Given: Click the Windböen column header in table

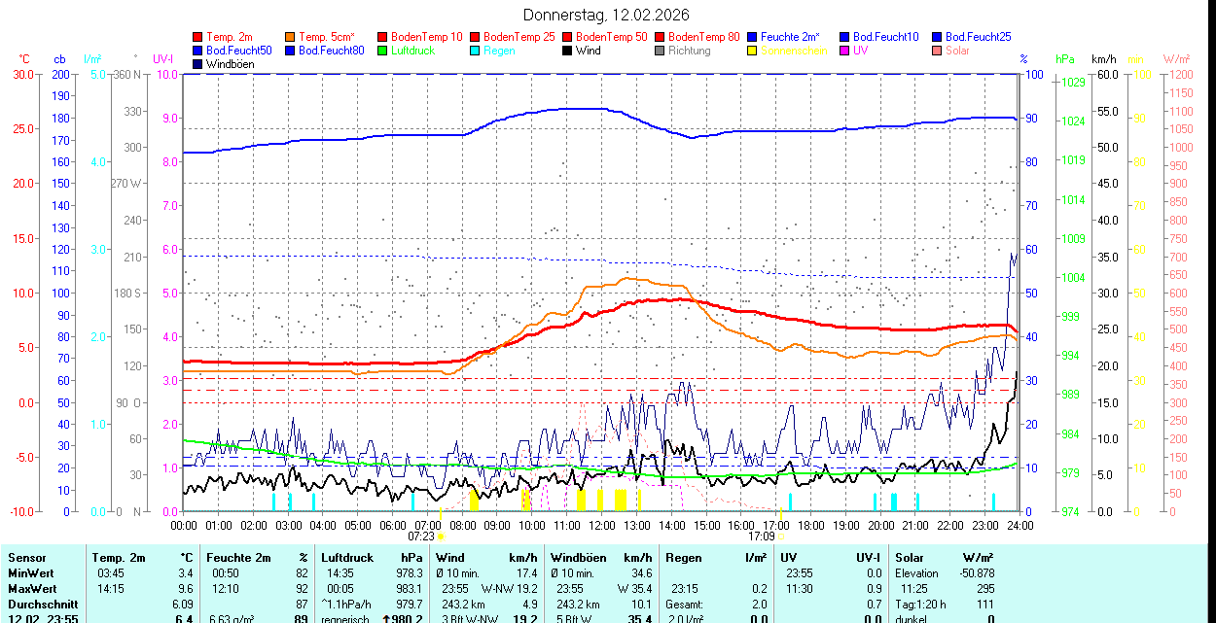Looking at the screenshot, I should click(x=578, y=558).
